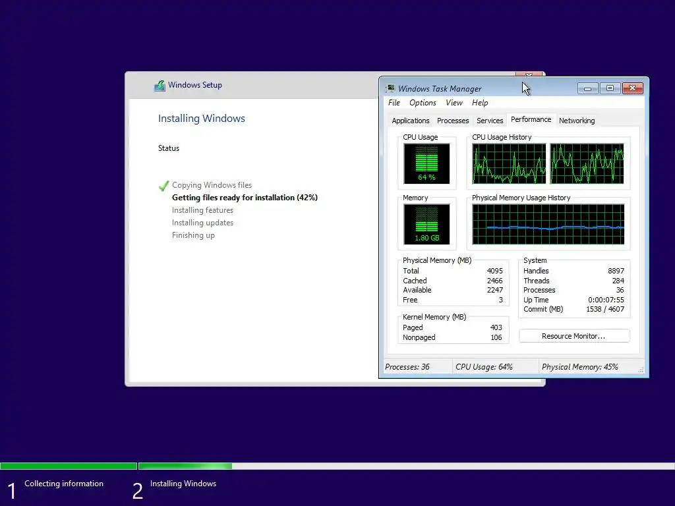Click the Task Manager resize grip corner
Image resolution: width=675 pixels, height=506 pixels.
[641, 370]
